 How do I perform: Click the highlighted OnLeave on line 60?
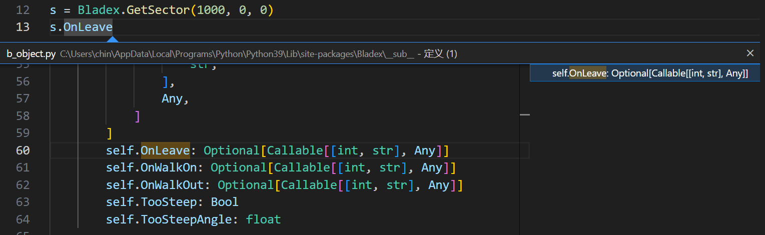point(165,150)
